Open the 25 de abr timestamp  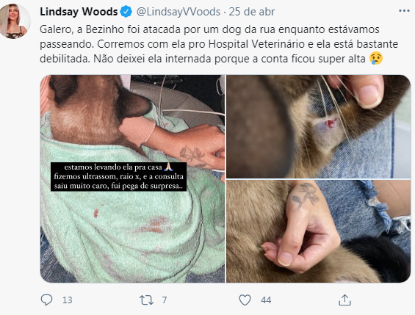[x=252, y=12]
